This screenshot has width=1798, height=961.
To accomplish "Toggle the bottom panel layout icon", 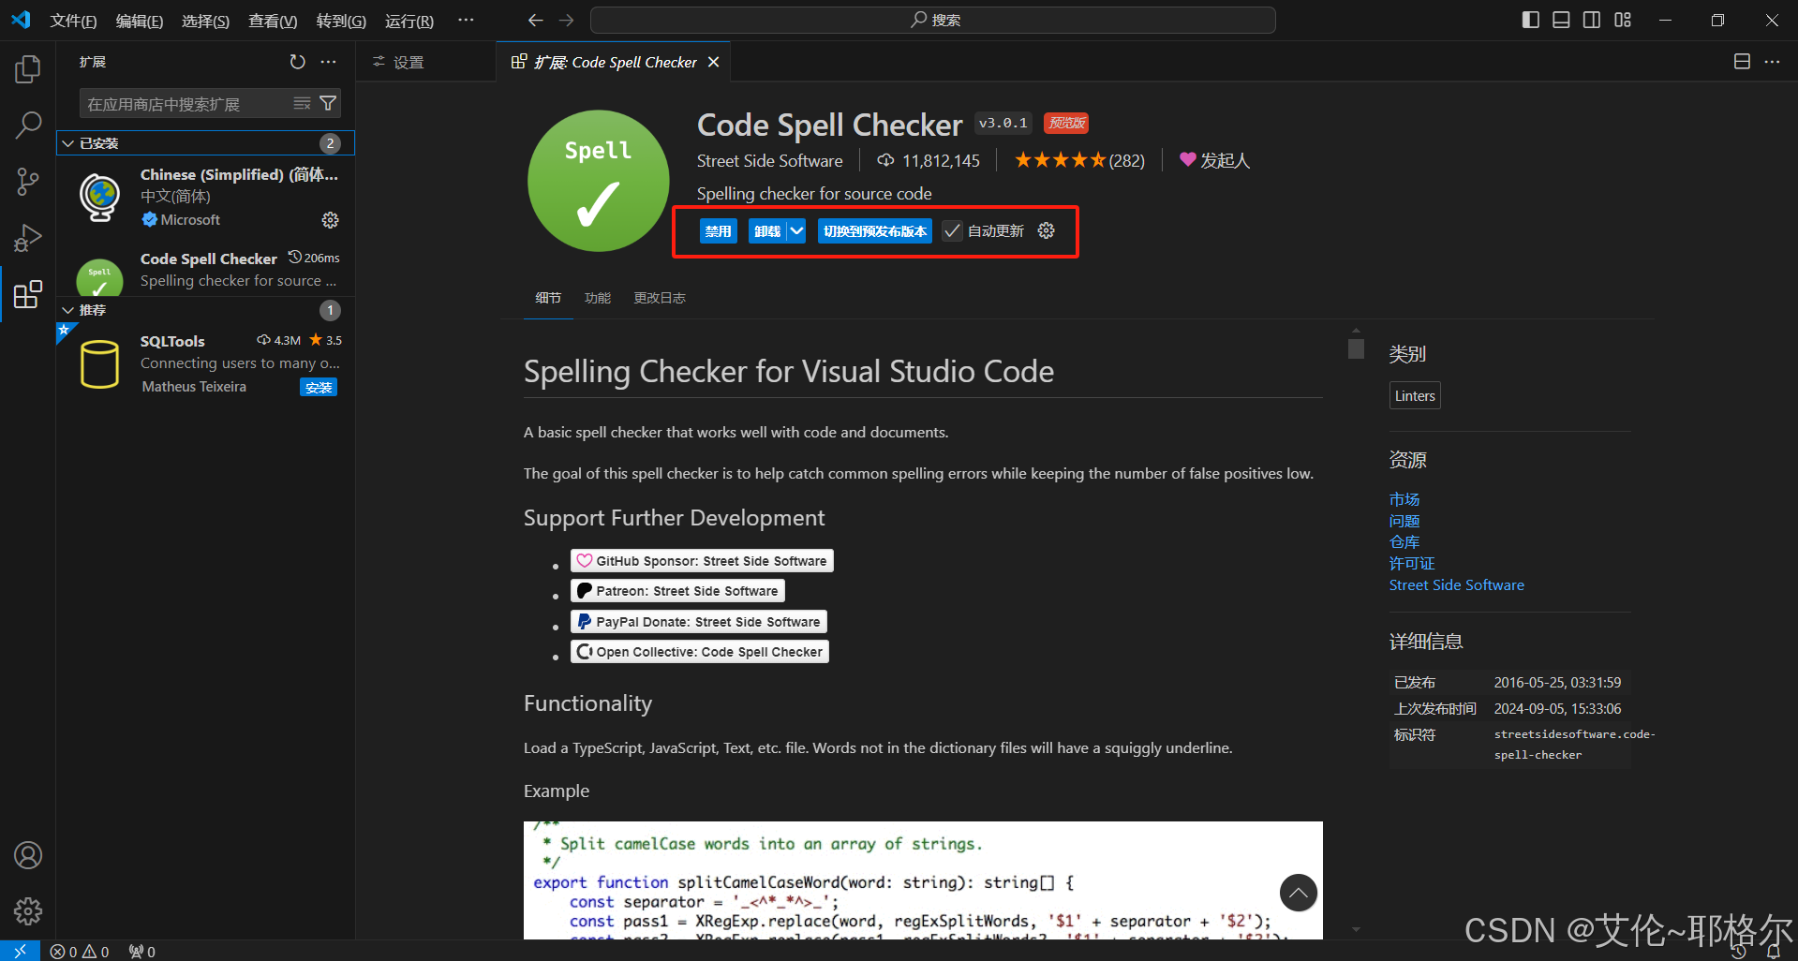I will [1561, 20].
